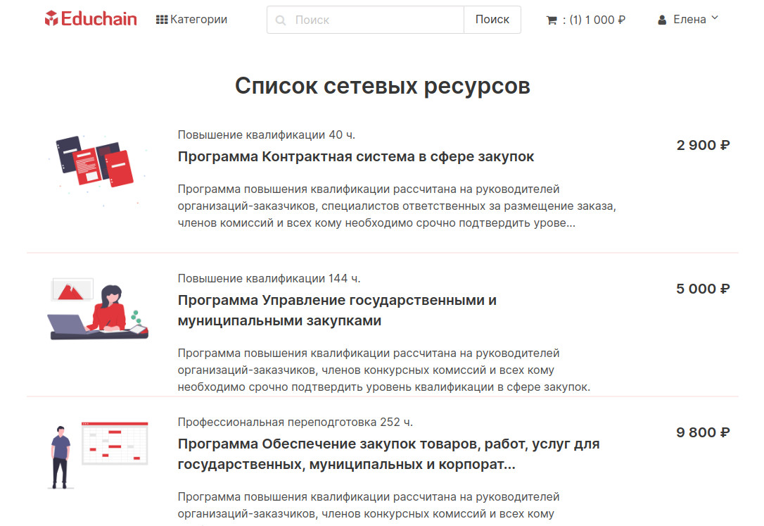Click the user profile icon near Елена
The width and height of the screenshot is (764, 526).
click(662, 20)
